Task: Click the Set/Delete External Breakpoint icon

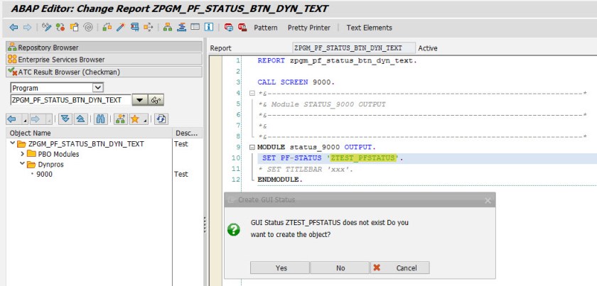Action: pos(242,28)
